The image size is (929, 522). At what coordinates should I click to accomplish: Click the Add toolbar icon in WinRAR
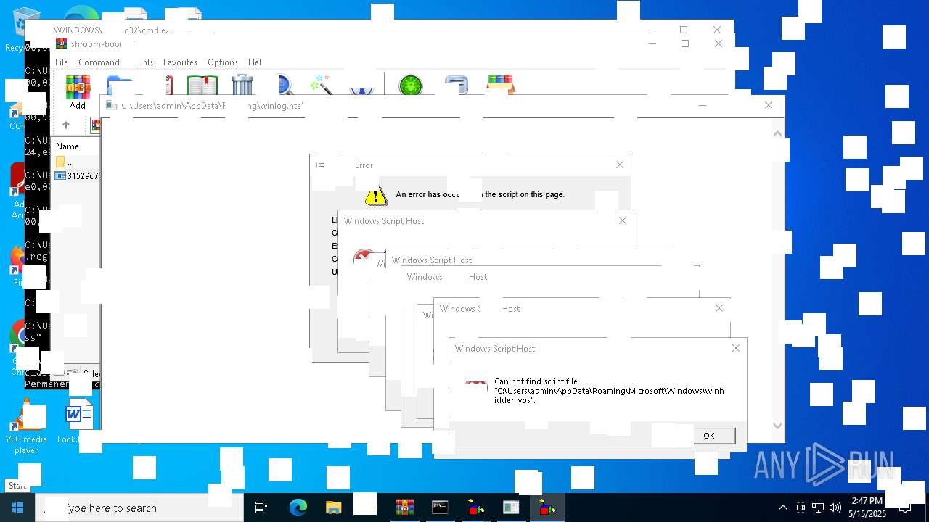[78, 92]
